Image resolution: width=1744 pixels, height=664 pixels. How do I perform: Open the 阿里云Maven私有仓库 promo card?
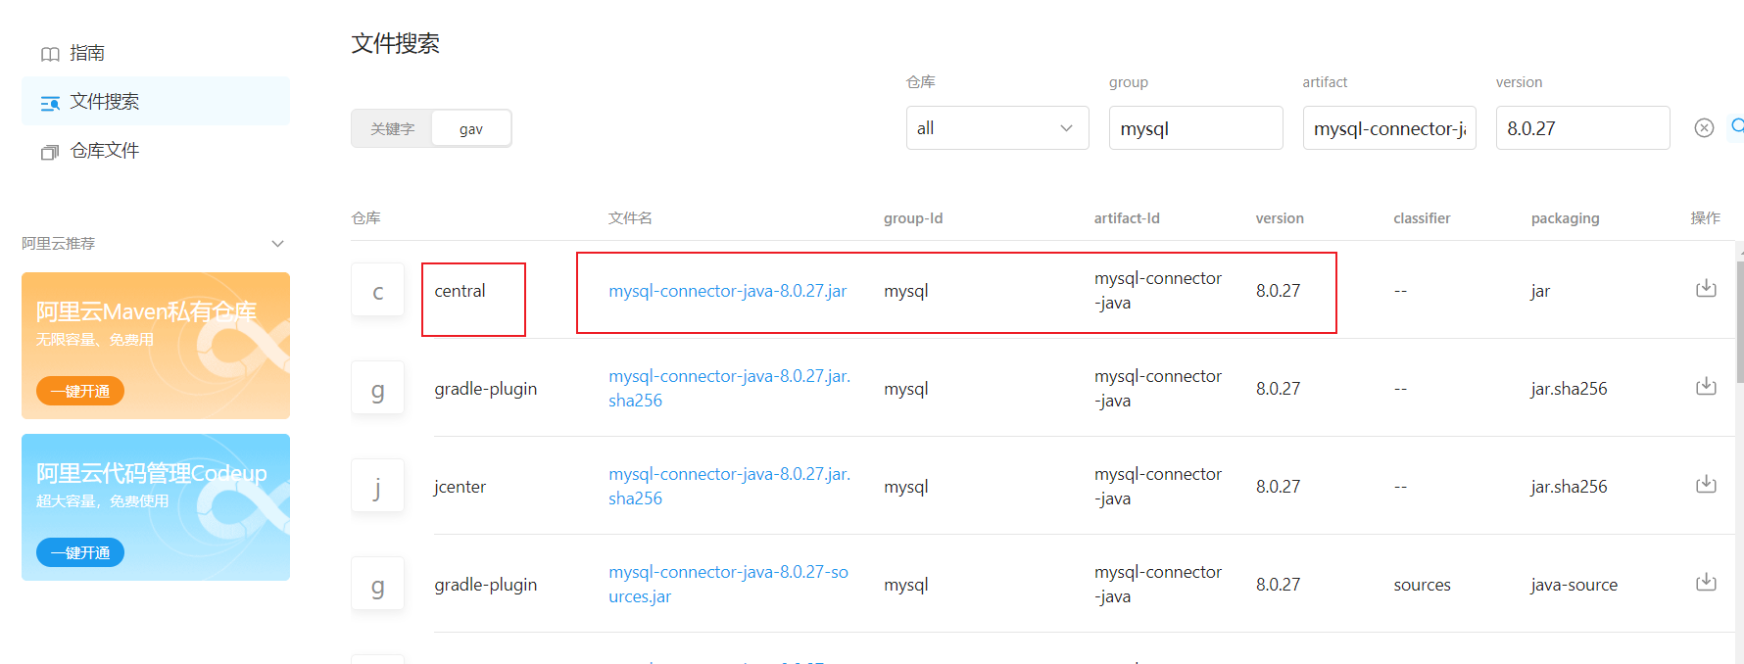pyautogui.click(x=156, y=346)
